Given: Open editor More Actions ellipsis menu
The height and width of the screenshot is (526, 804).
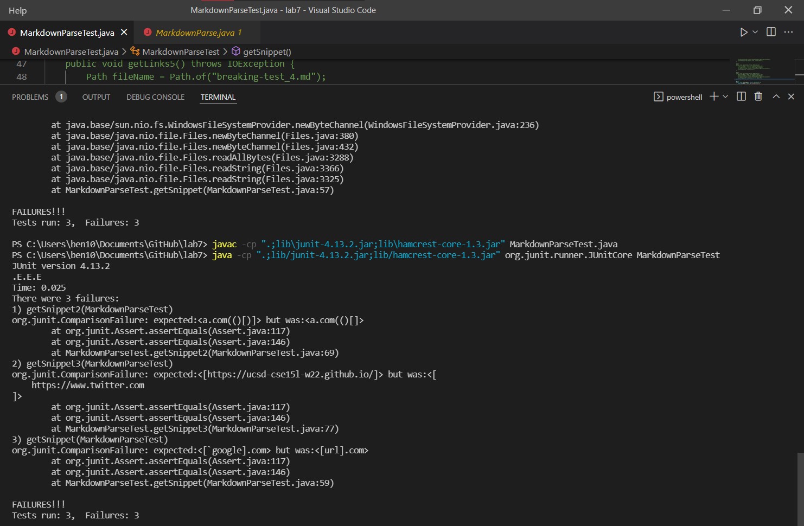Looking at the screenshot, I should [x=788, y=32].
